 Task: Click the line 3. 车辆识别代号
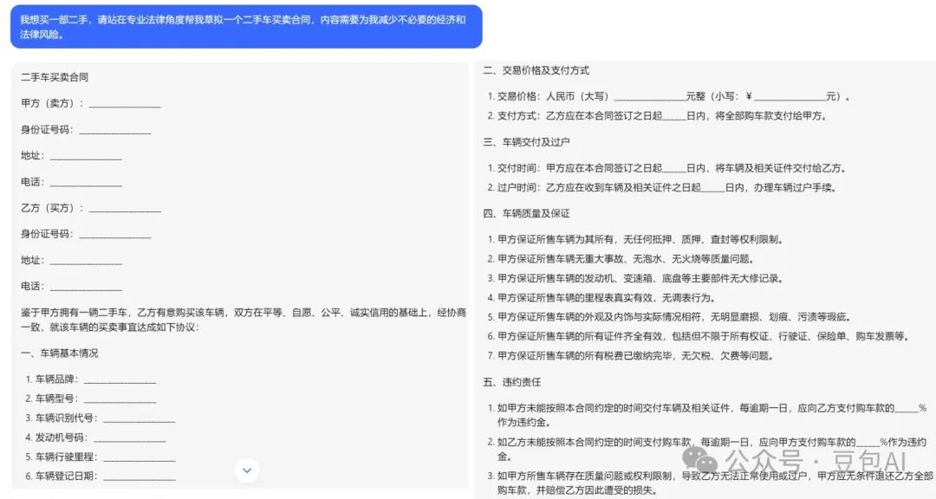tap(101, 418)
